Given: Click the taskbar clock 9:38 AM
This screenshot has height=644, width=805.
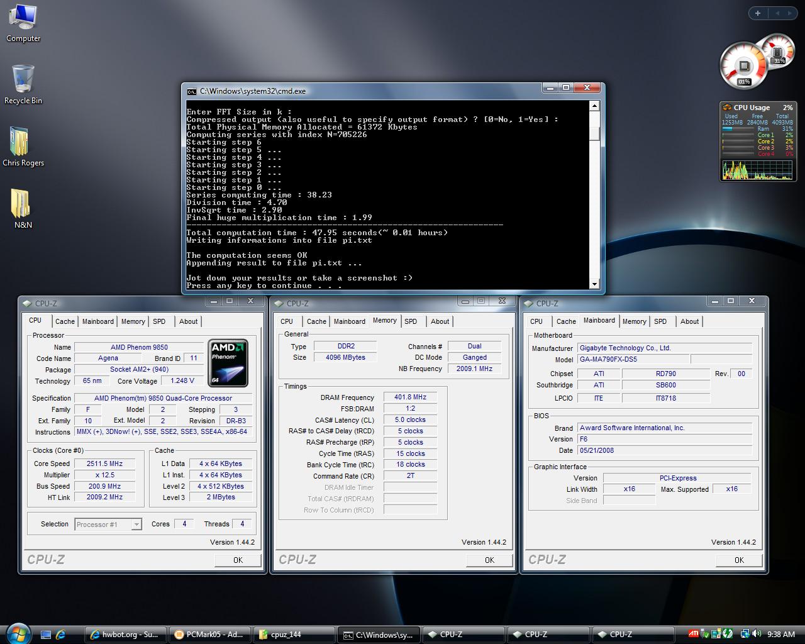Looking at the screenshot, I should tap(781, 635).
